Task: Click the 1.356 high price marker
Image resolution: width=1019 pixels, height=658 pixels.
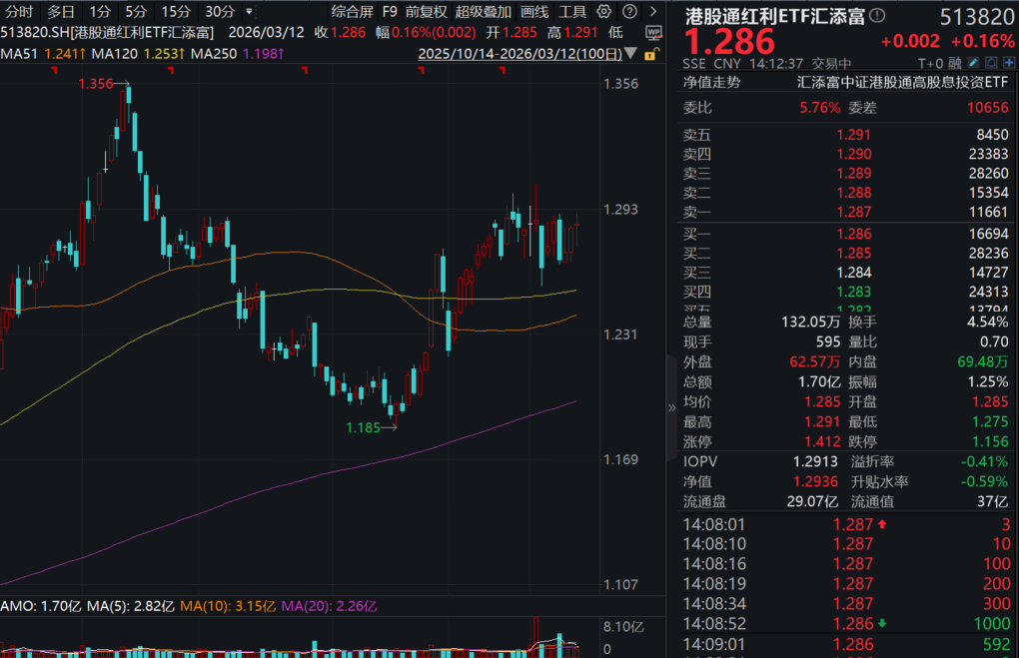Action: pyautogui.click(x=96, y=85)
